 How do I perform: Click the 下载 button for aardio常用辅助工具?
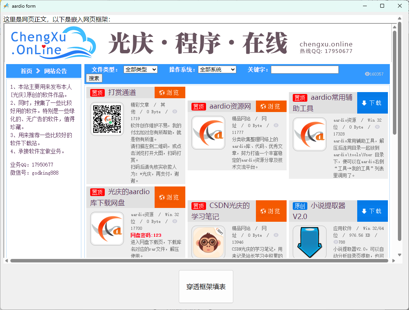[x=372, y=103]
